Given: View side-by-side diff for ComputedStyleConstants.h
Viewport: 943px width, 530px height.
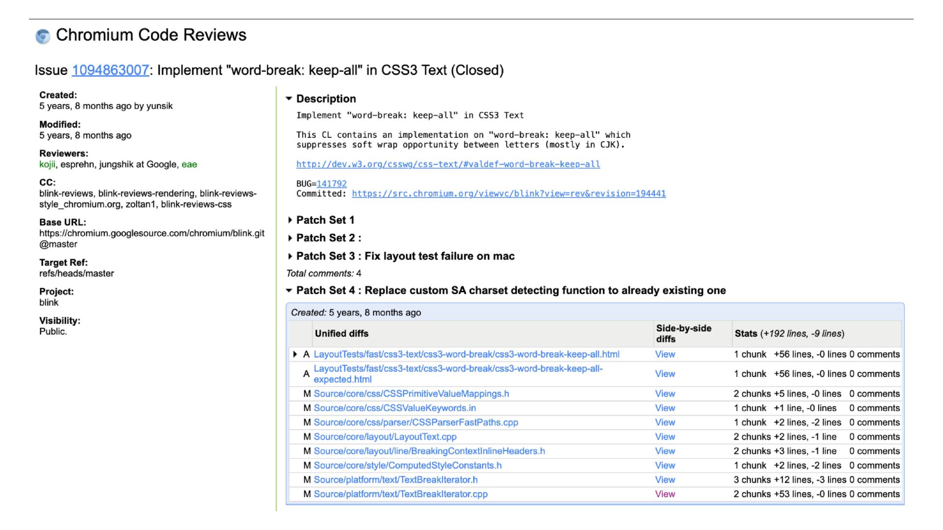Looking at the screenshot, I should pos(665,465).
